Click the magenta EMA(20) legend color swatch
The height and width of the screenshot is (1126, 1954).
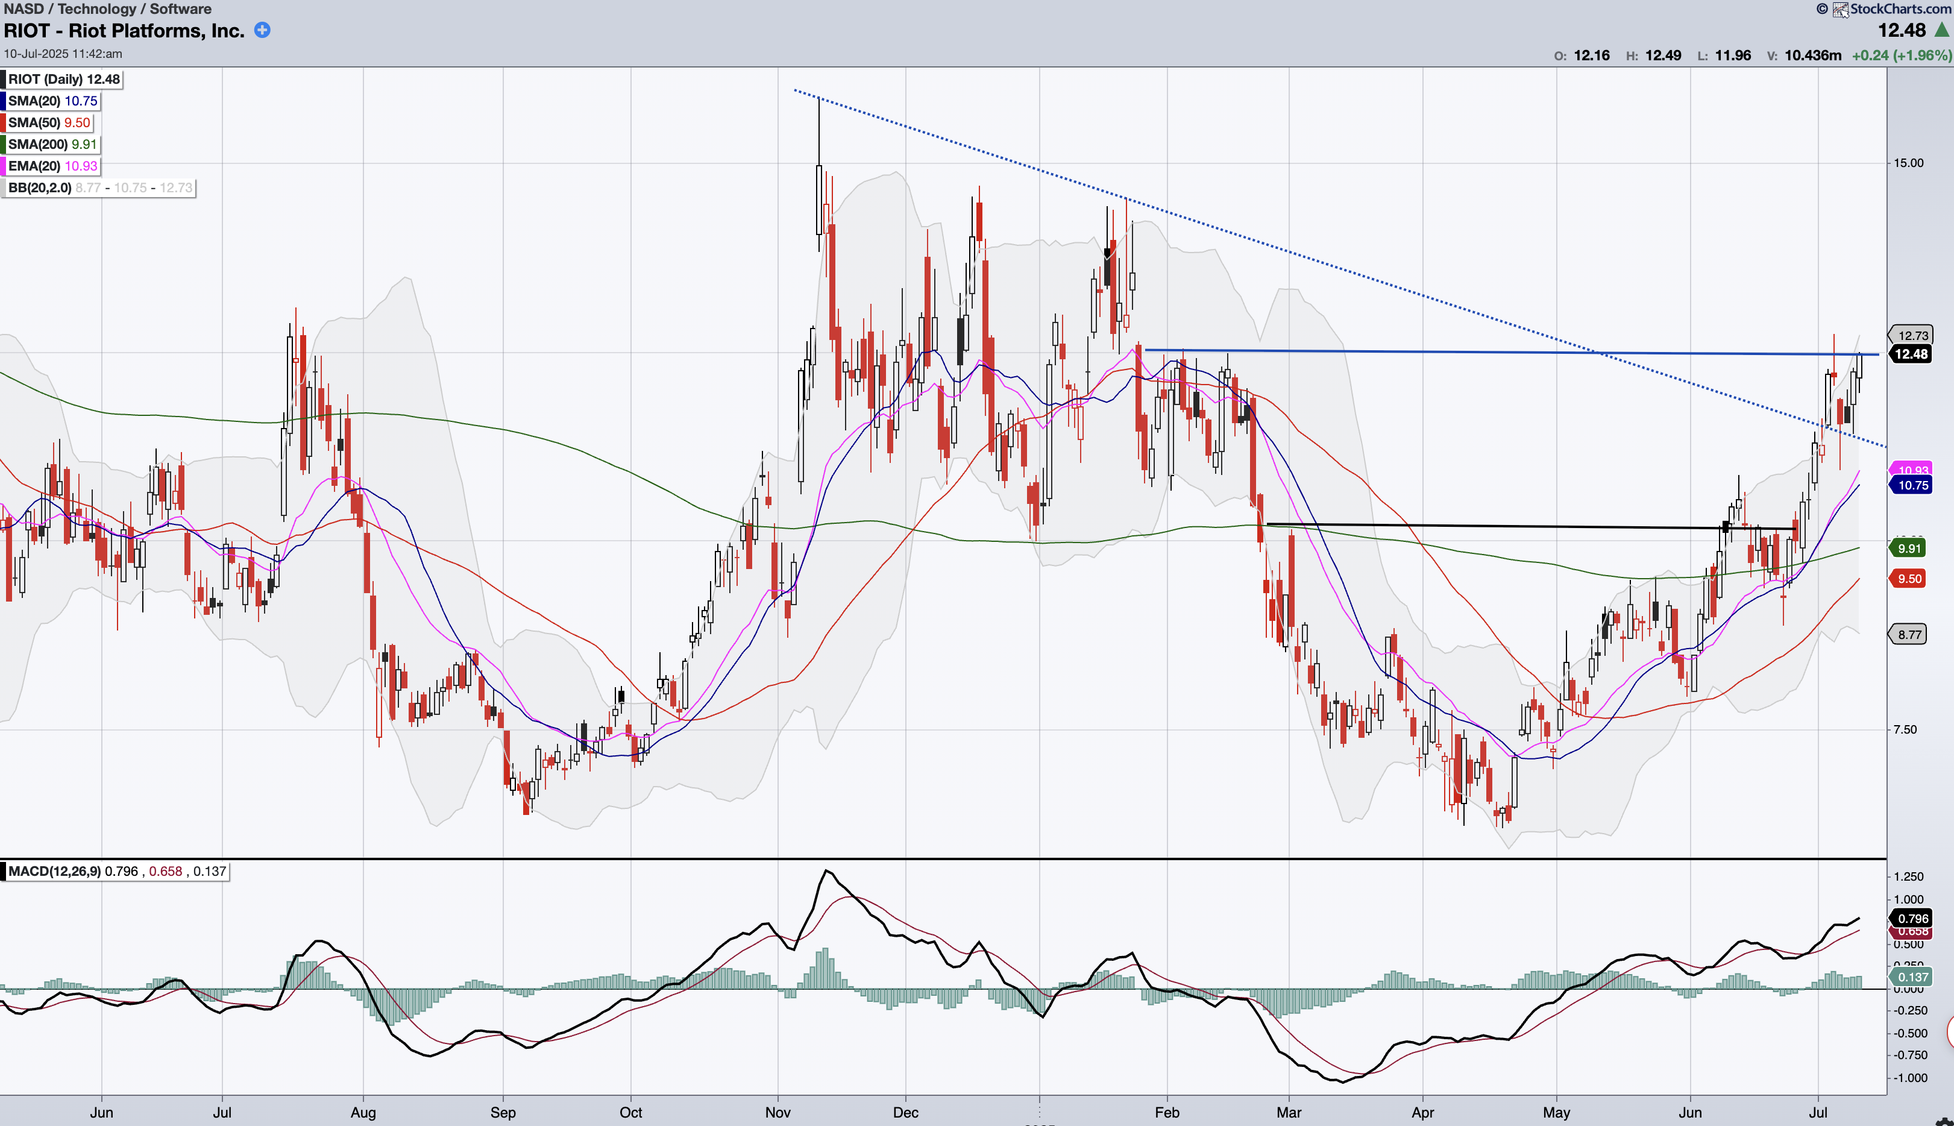click(3, 166)
